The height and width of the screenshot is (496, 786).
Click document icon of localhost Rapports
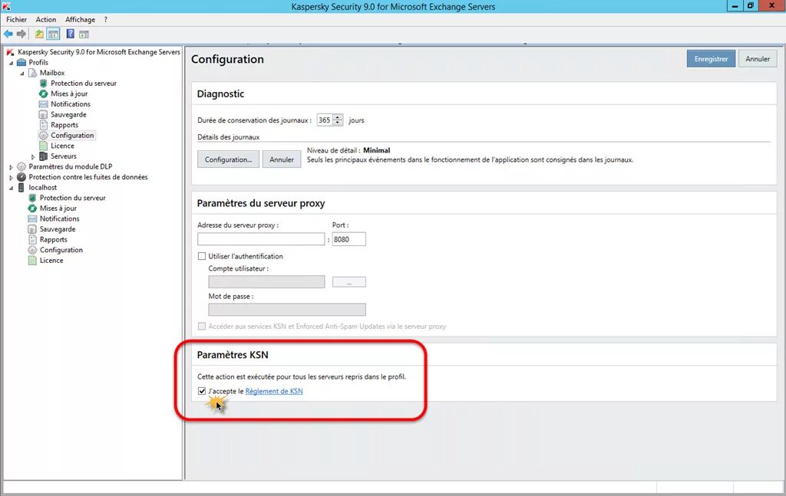pos(32,240)
